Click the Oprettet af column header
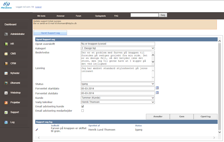This screenshot has width=224, height=142. pos(94,125)
